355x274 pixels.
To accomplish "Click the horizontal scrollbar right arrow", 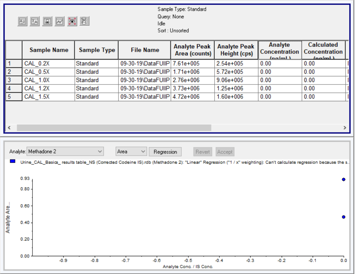I will click(x=345, y=128).
